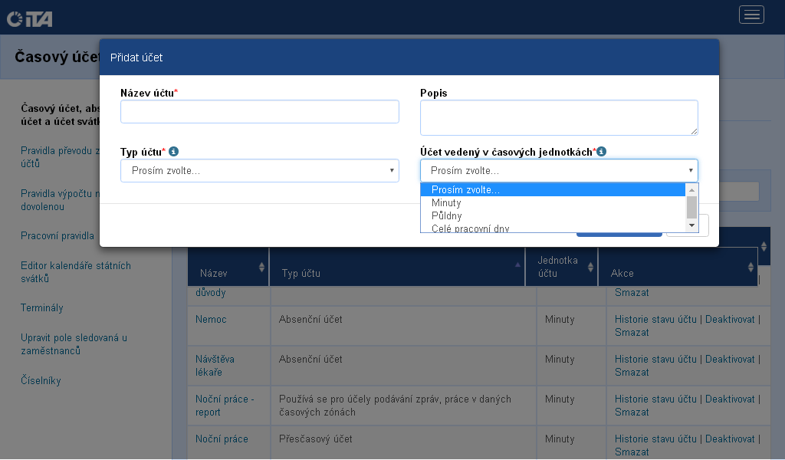Click the CiTA logo
The height and width of the screenshot is (460, 785).
[30, 18]
